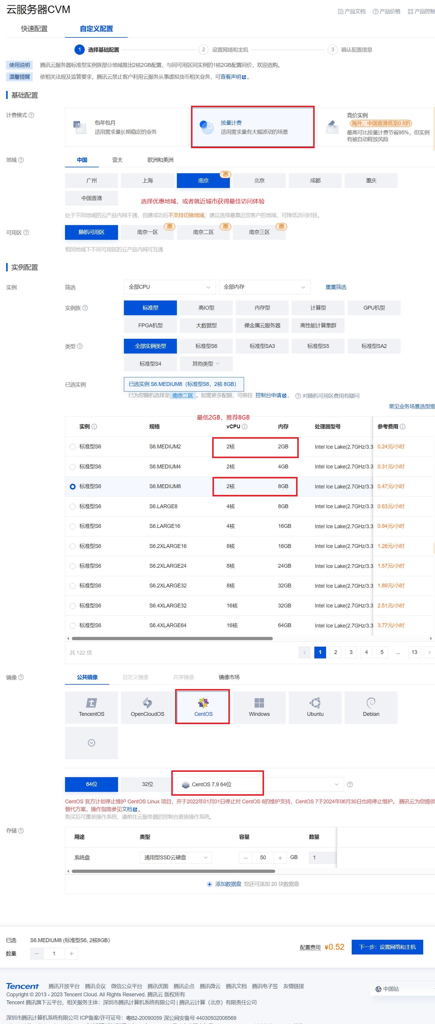Screen dimensions: 435x1024
Task: Select S6.4XLARGE64 instance radio button
Action: (73, 626)
